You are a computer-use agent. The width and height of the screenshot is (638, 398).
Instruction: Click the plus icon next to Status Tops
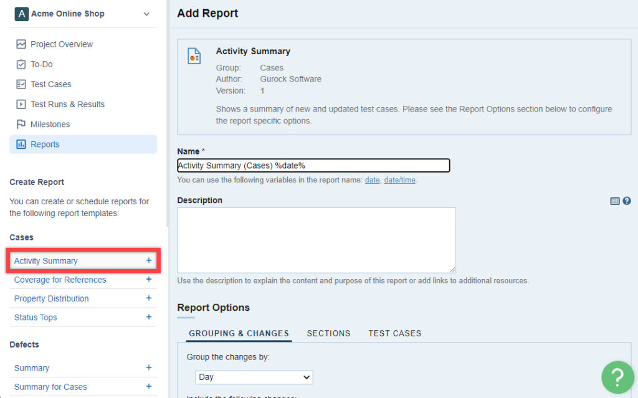[x=149, y=317]
